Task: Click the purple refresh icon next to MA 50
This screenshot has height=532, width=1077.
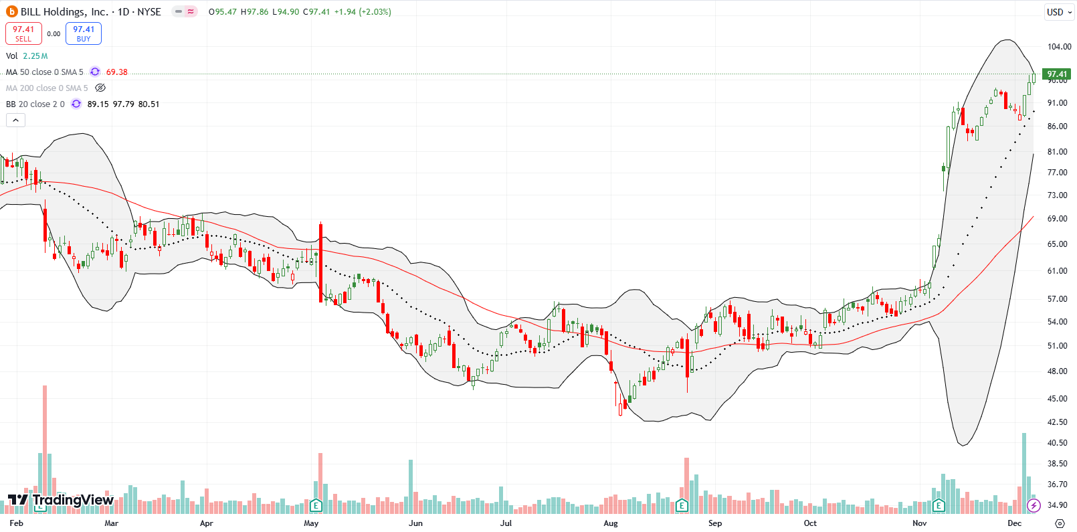Action: [95, 72]
